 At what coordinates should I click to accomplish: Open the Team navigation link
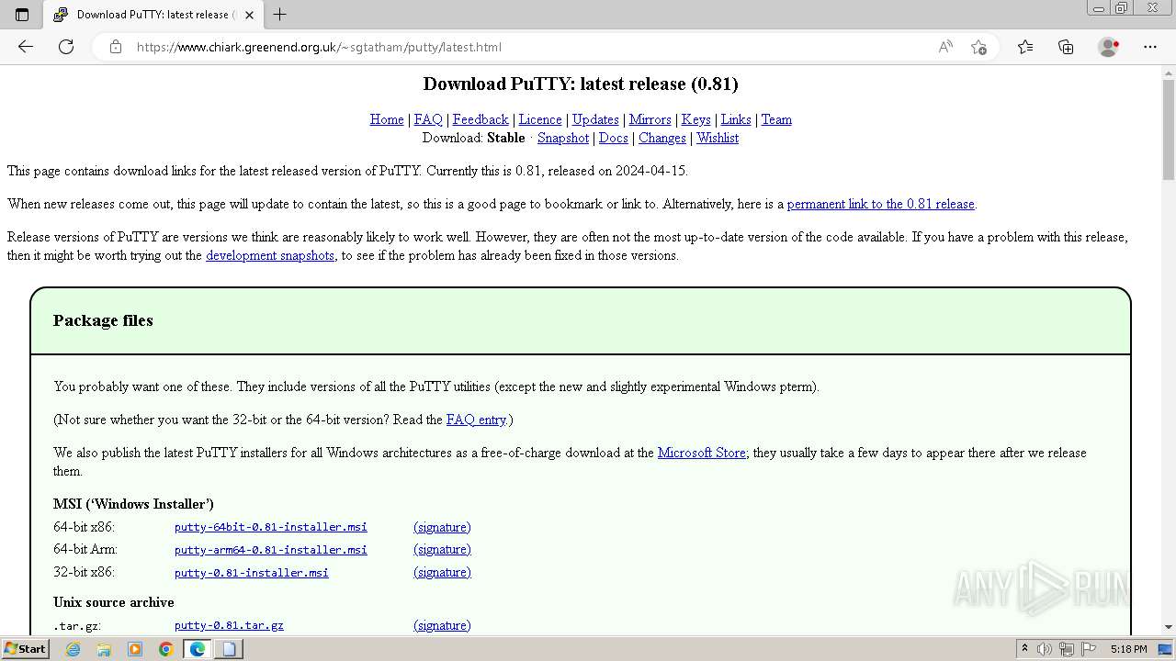pos(776,119)
